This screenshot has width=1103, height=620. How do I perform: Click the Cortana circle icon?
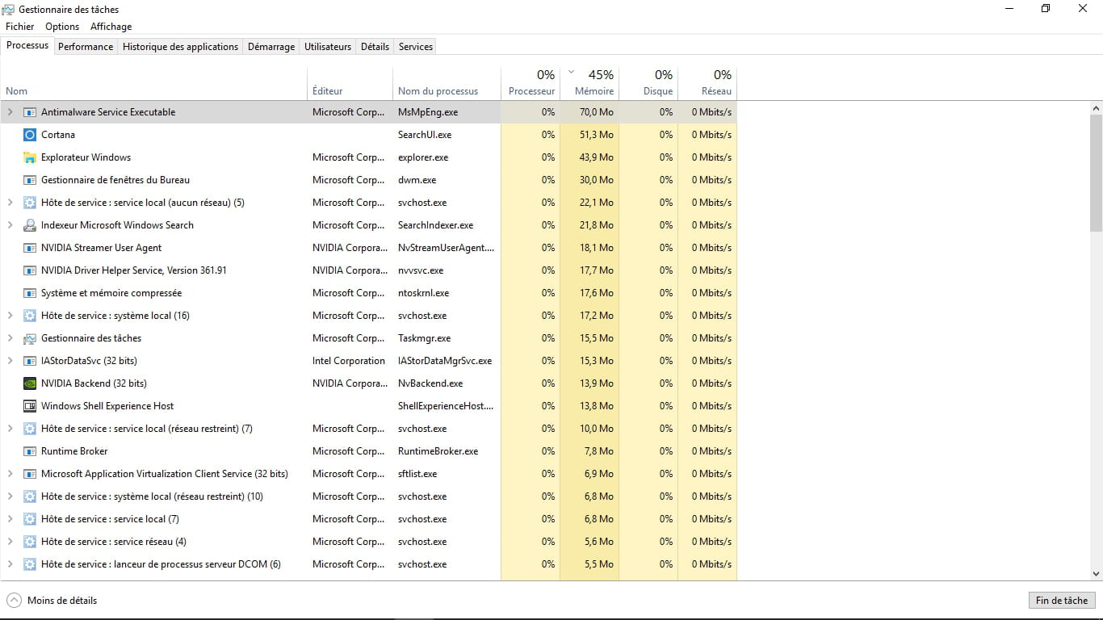pos(30,135)
